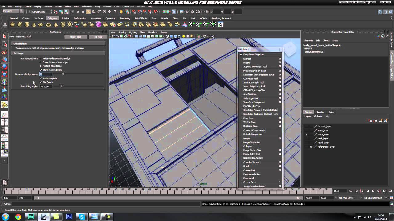Toggle the Auto complete checkbox

tap(41, 78)
